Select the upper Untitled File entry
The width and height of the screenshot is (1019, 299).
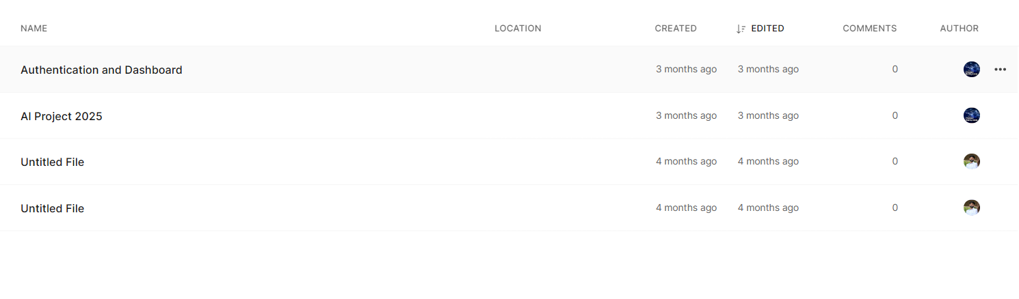click(53, 162)
